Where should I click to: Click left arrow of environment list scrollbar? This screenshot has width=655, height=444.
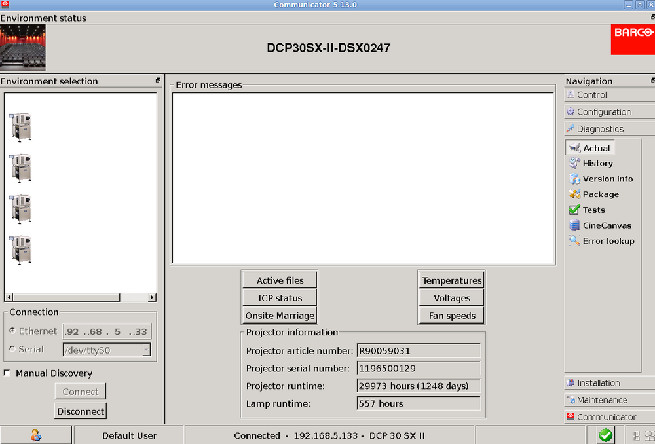(9, 297)
